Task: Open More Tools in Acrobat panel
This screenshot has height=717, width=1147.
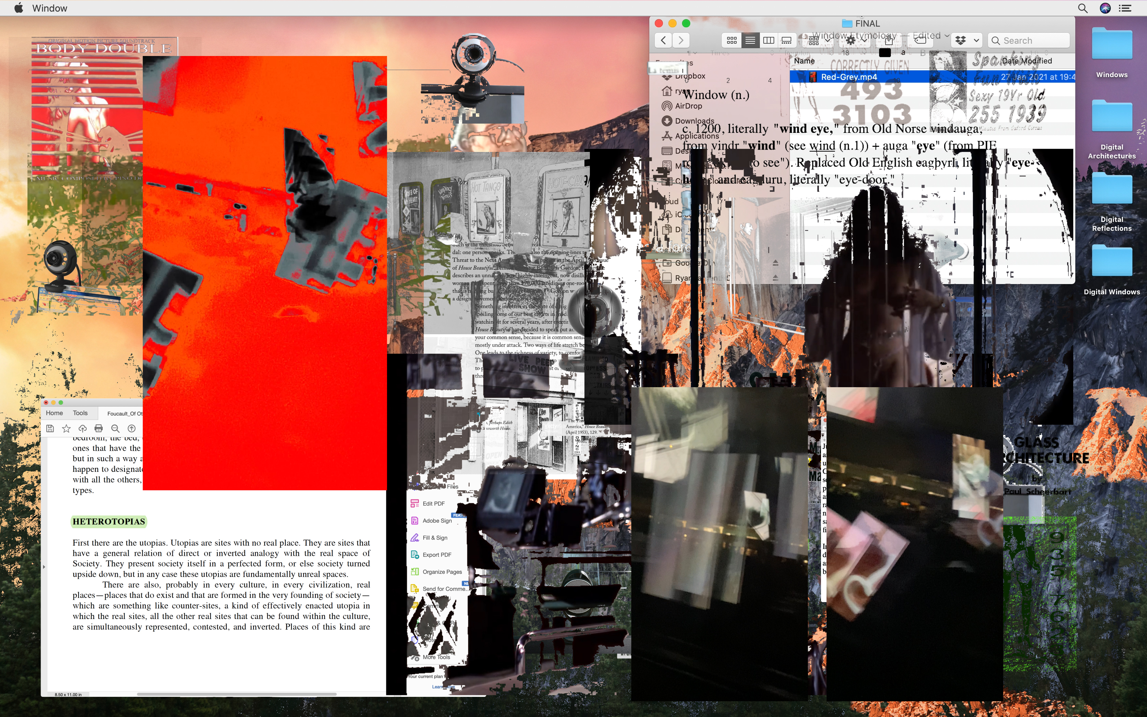Action: click(x=431, y=657)
